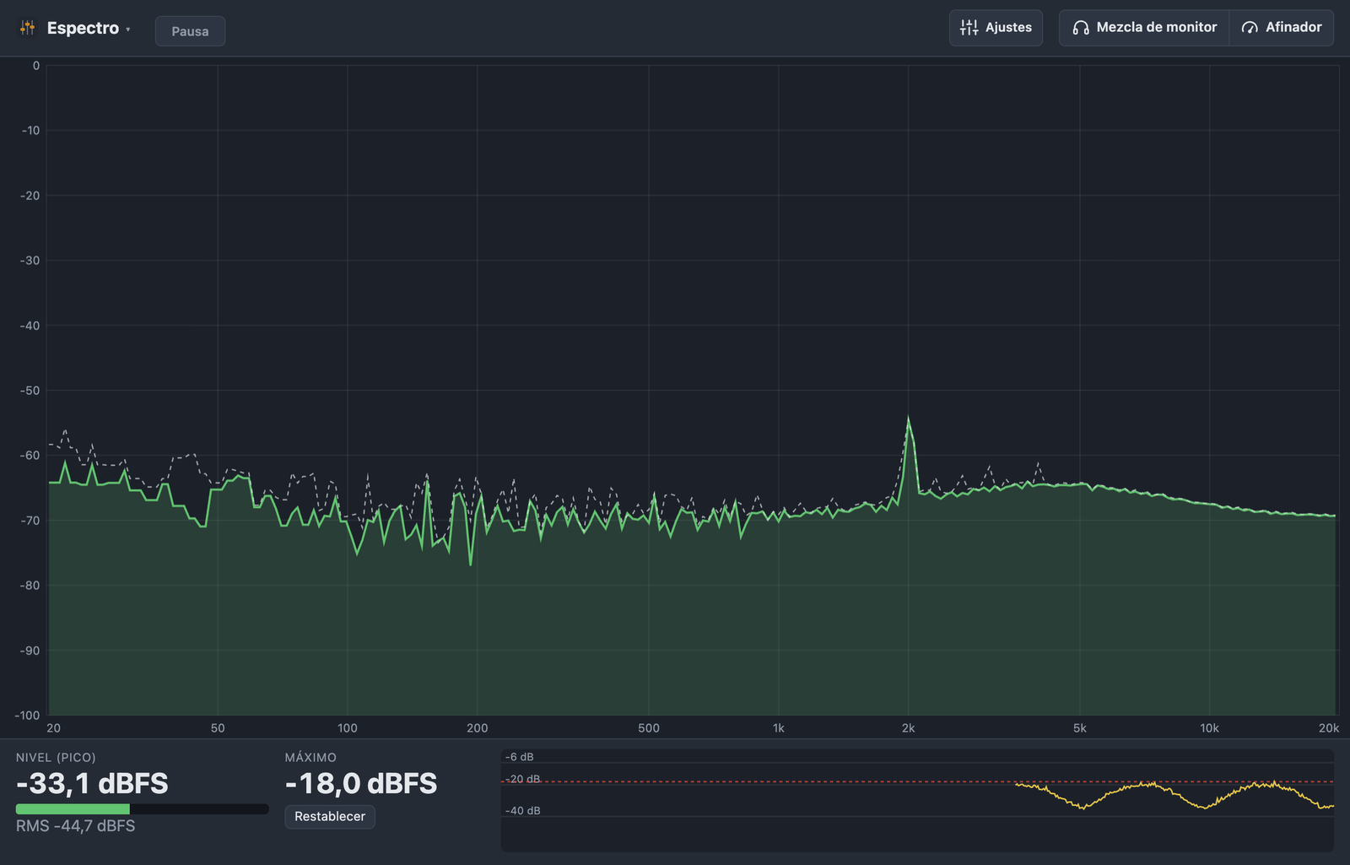Click the yellow level history waveform
This screenshot has height=865, width=1350.
click(1174, 795)
